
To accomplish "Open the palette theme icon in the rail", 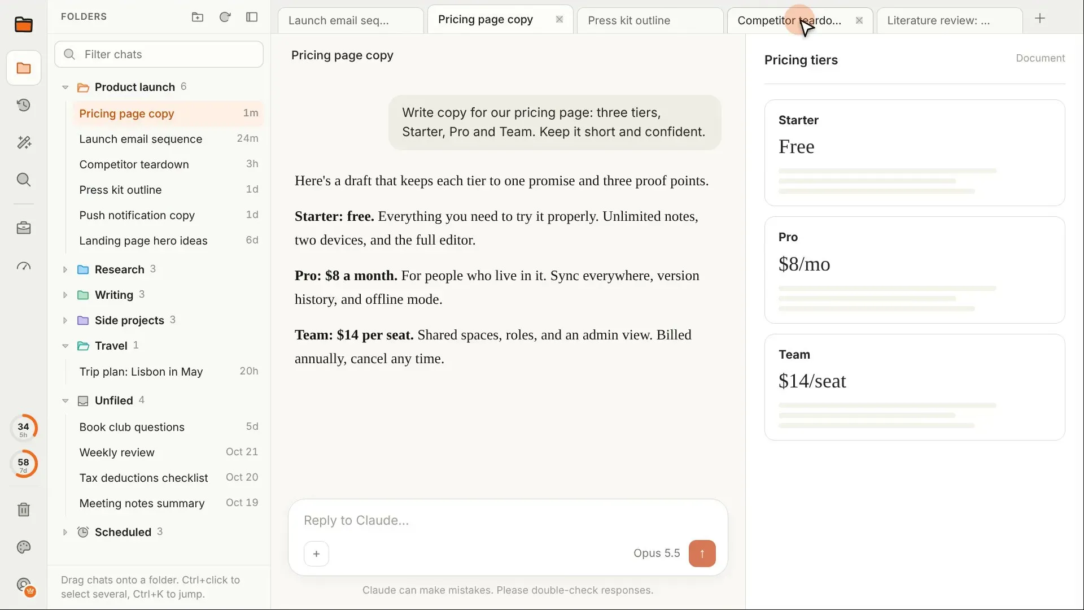I will (24, 547).
